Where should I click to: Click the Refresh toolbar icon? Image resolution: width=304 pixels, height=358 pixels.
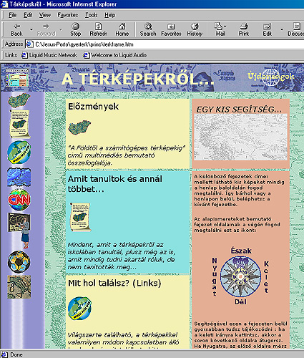tap(99, 29)
